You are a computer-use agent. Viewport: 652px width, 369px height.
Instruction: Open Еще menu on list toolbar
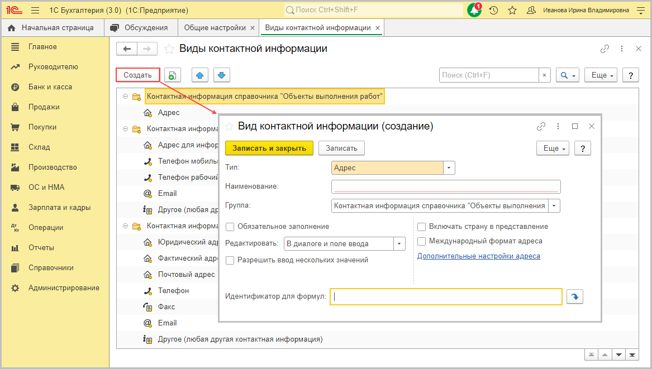[601, 75]
